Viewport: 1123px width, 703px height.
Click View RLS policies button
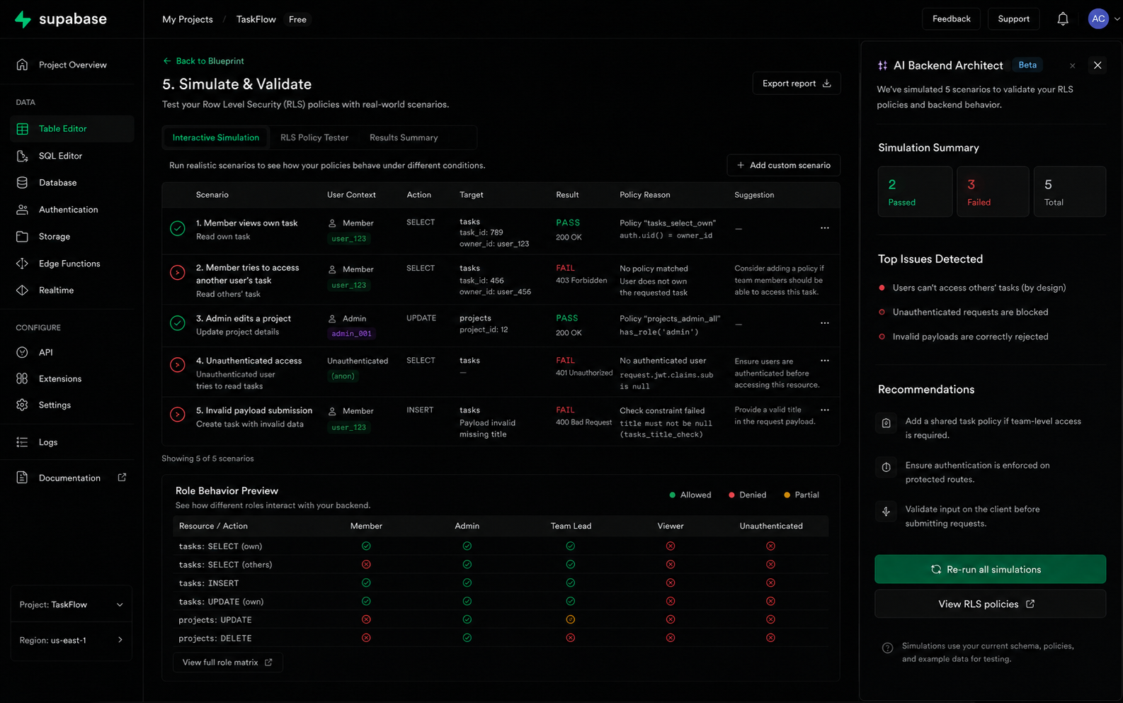point(990,604)
